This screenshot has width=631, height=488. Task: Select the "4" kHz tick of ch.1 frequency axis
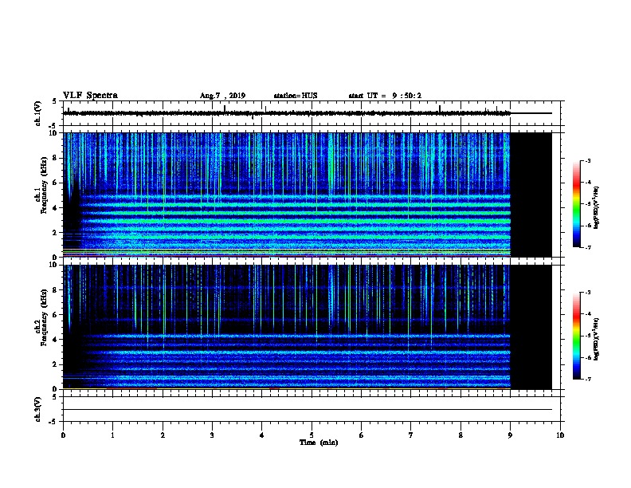tap(56, 208)
